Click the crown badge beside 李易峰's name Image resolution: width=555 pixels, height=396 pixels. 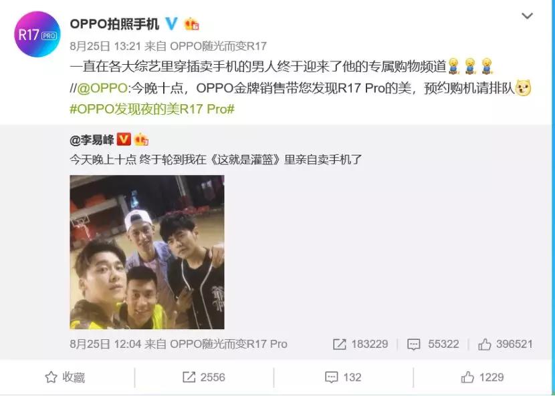click(141, 140)
